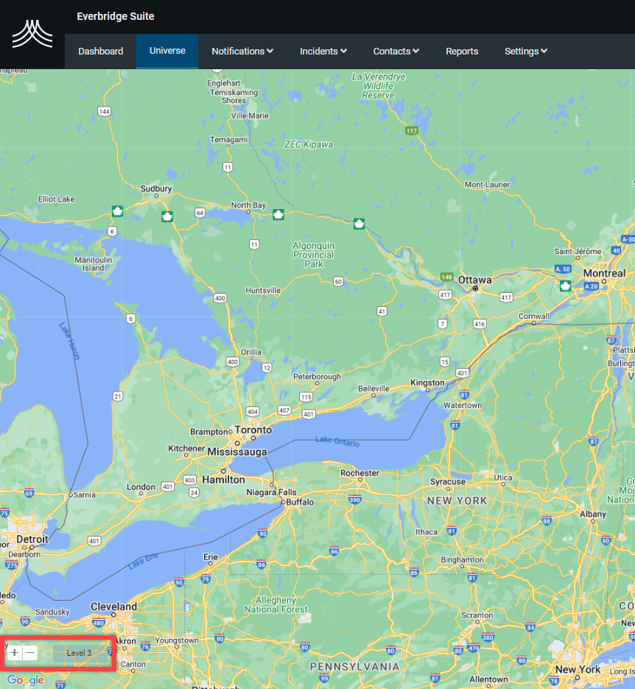Screen dimensions: 635x689
Task: Switch to the Dashboard tab
Action: point(101,52)
